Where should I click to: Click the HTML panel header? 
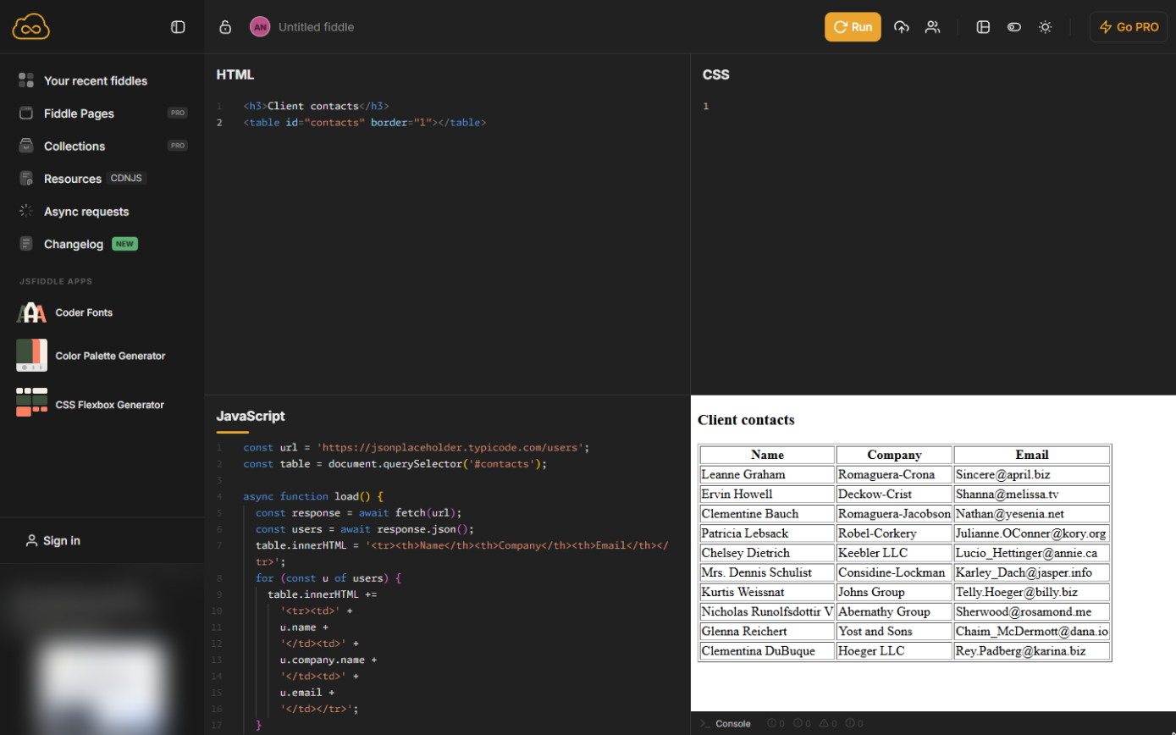235,75
